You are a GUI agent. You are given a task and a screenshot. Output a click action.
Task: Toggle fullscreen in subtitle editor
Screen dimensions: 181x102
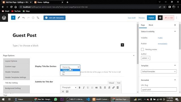click(x=63, y=92)
